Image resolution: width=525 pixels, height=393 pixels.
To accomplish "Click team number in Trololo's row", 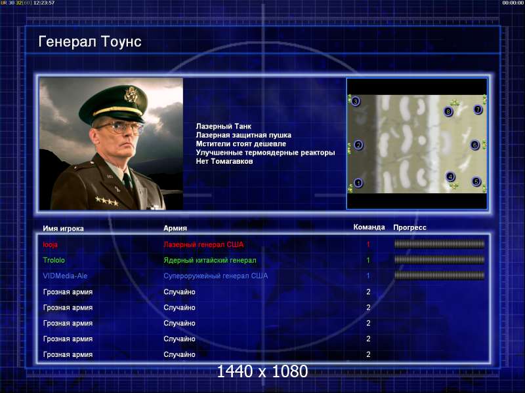I will pos(368,260).
